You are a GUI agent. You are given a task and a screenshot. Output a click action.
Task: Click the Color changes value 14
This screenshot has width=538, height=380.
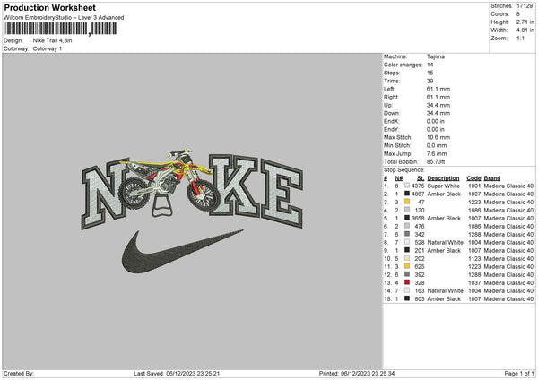[430, 65]
